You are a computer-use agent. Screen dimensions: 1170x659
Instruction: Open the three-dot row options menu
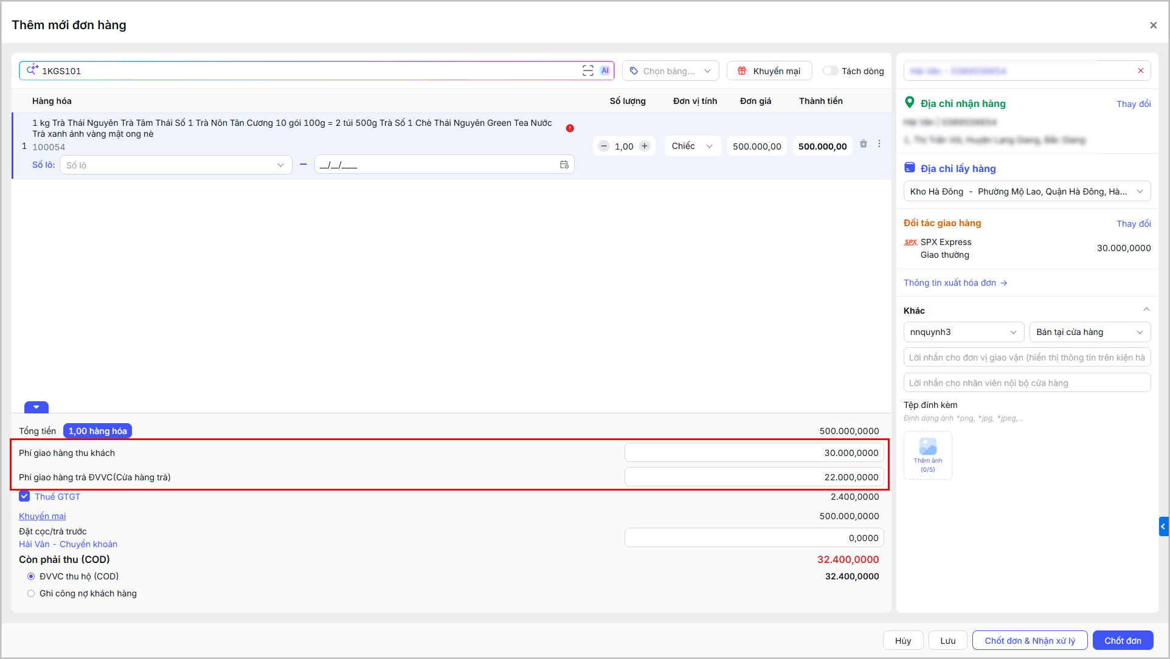pyautogui.click(x=879, y=144)
